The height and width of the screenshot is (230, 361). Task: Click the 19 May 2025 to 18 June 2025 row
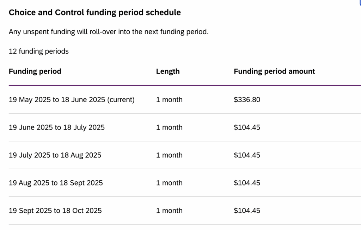[x=185, y=99]
